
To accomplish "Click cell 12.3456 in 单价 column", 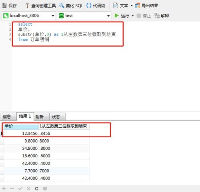I will 21,133.
